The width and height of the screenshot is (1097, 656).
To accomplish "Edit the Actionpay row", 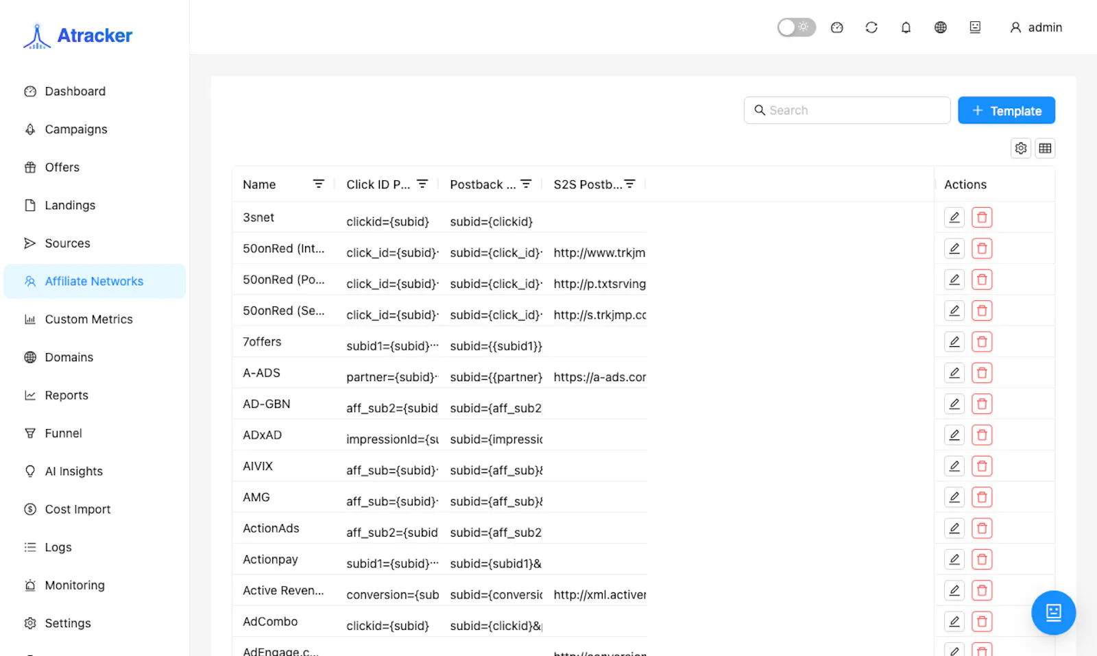I will coord(954,559).
